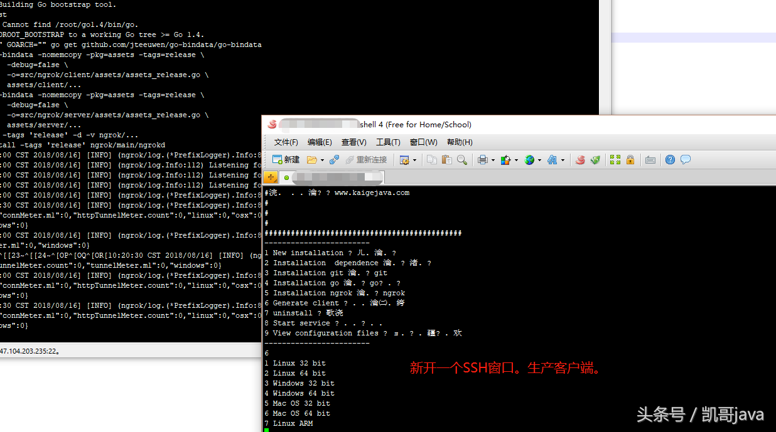Screen dimensions: 776x432
Task: Click the Print icon
Action: (482, 160)
